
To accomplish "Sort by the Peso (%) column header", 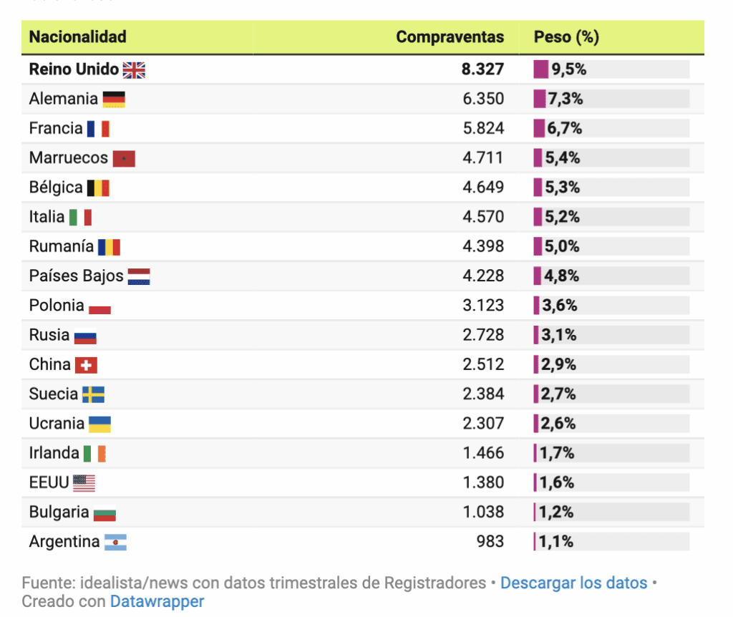I will (566, 37).
